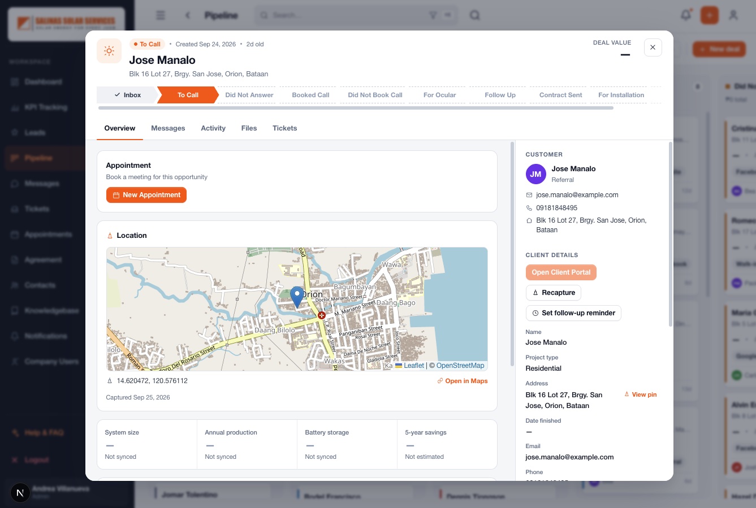Screen dimensions: 756x508
Task: Click the To Call status badge
Action: (x=147, y=44)
